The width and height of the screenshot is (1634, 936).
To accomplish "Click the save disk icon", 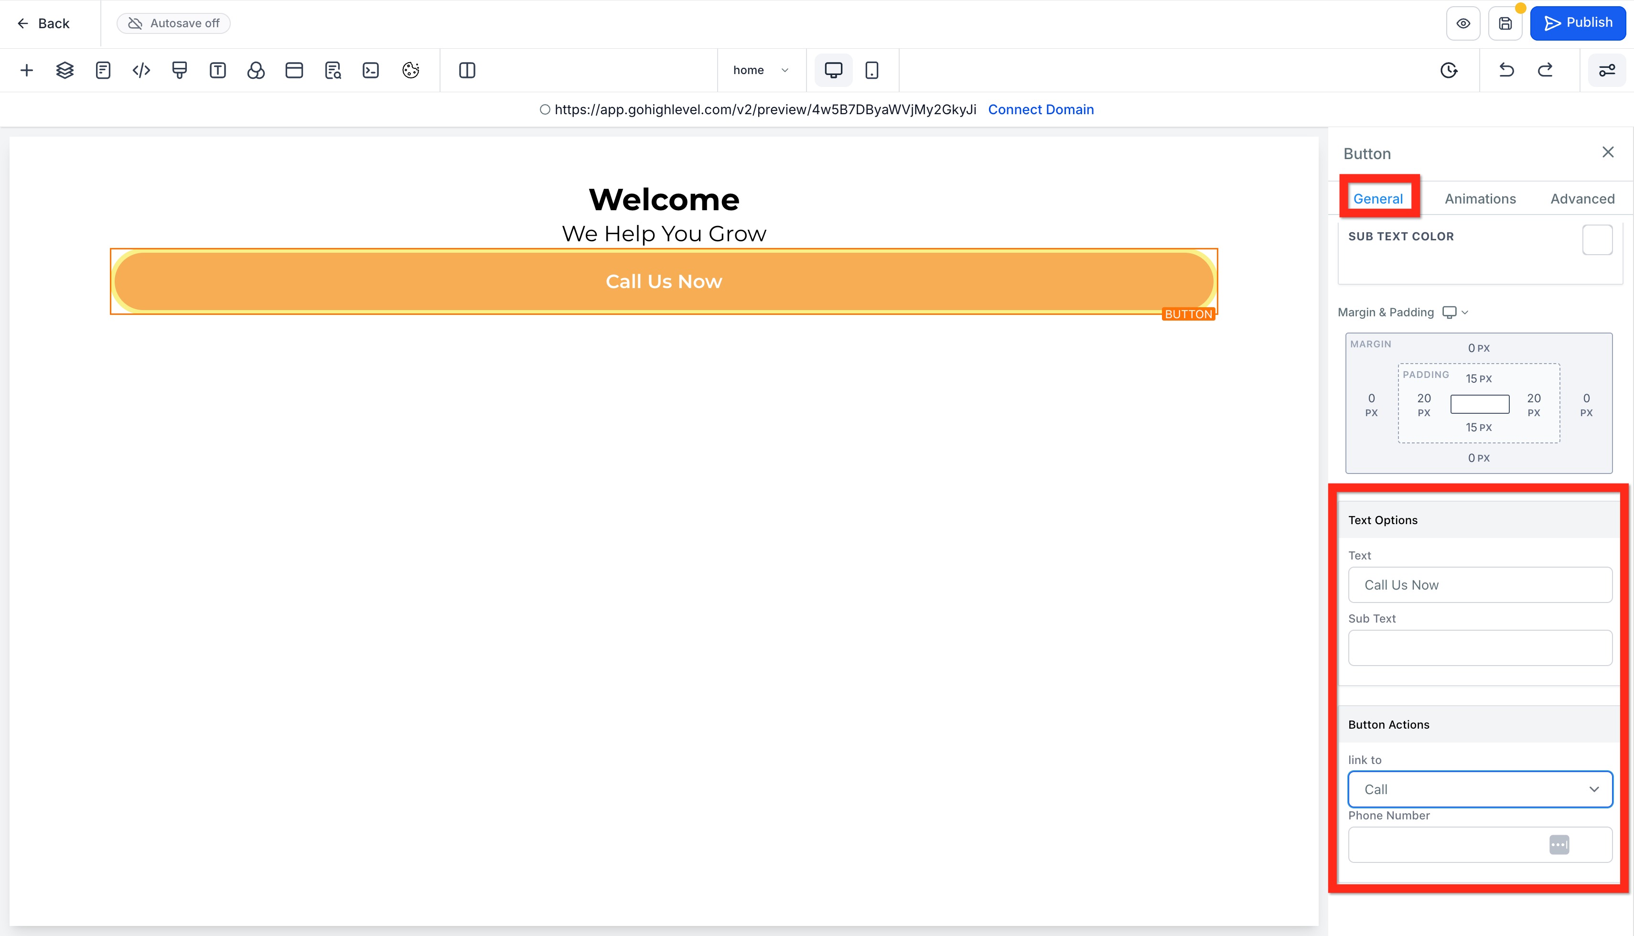I will click(1505, 24).
